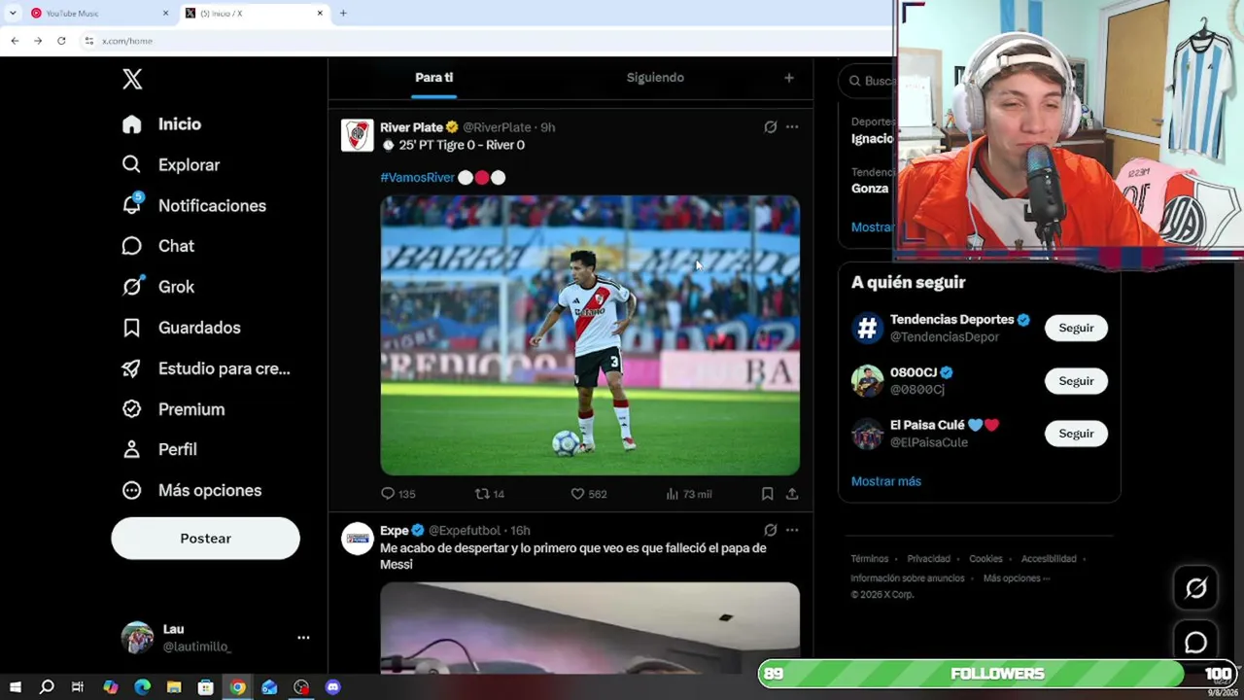Open the Cookies footer link
The height and width of the screenshot is (700, 1244).
(x=985, y=559)
